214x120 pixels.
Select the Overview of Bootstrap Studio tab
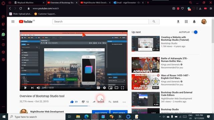pos(62,3)
